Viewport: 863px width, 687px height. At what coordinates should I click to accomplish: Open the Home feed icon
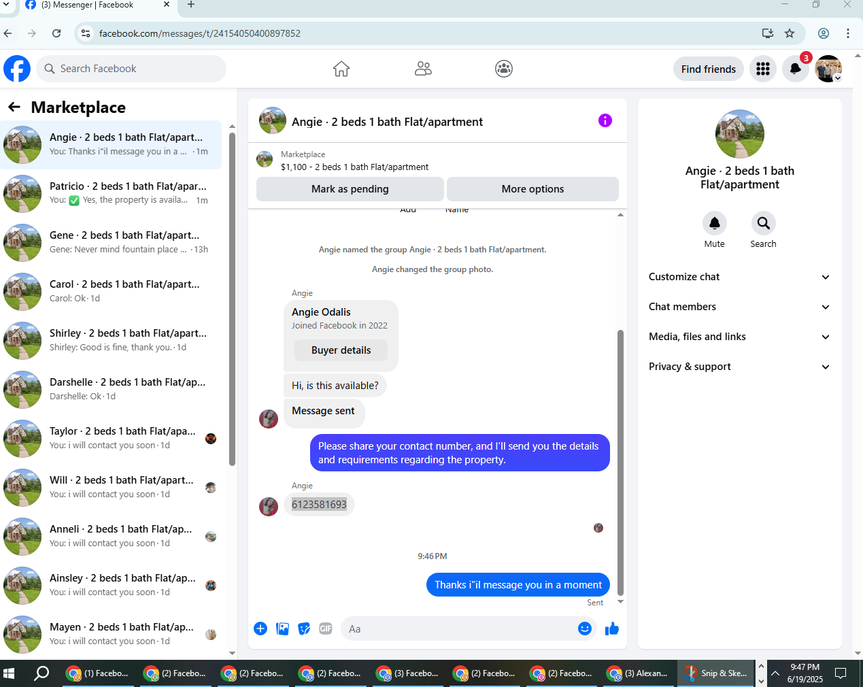coord(341,69)
